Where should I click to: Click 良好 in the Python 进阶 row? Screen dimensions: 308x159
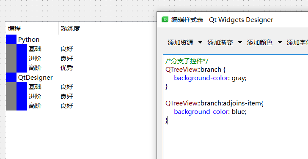coord(67,58)
